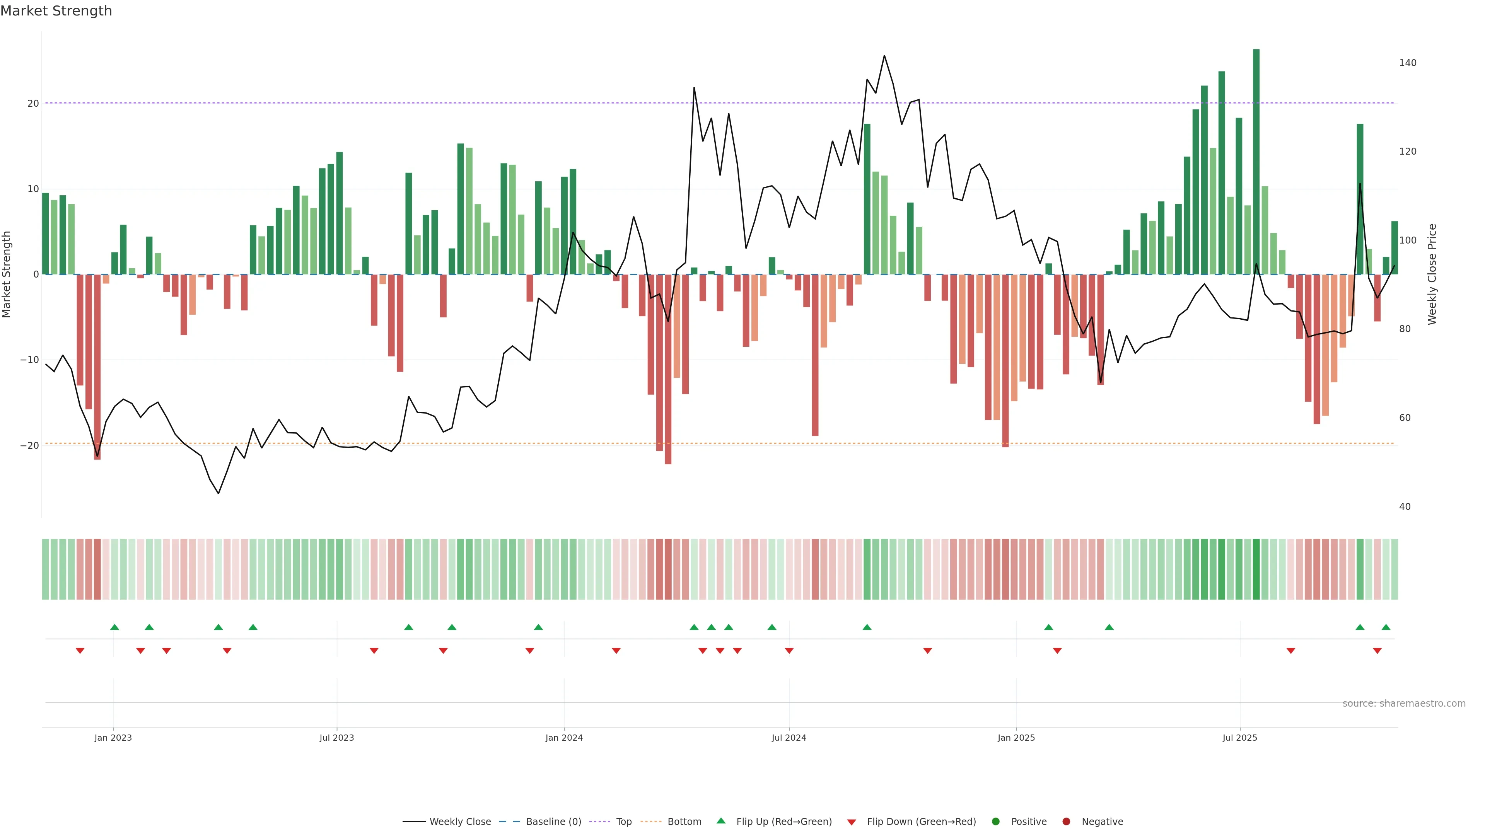
Task: Click the Flip Down red triangle legend icon
Action: point(852,822)
